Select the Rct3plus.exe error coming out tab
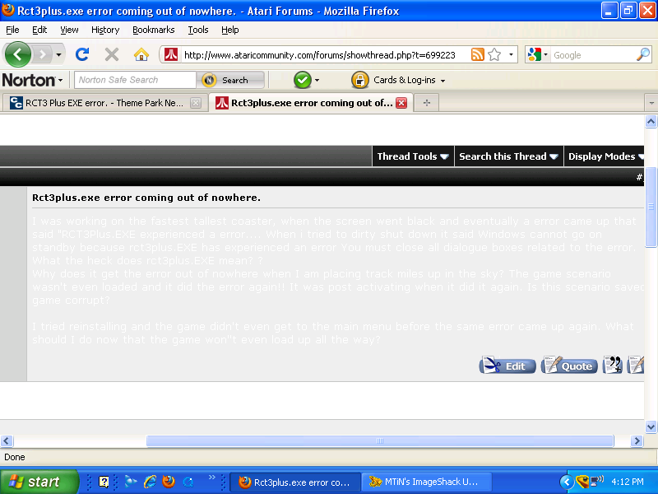Screen dimensions: 658x494 (311, 103)
